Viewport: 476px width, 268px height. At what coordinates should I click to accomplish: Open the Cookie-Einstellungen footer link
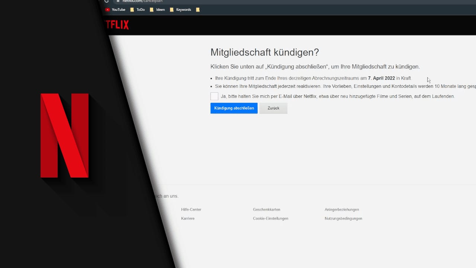coord(271,218)
